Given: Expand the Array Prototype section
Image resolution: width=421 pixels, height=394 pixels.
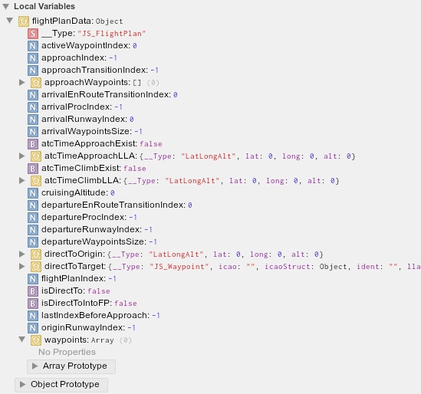Looking at the screenshot, I should pyautogui.click(x=71, y=366).
